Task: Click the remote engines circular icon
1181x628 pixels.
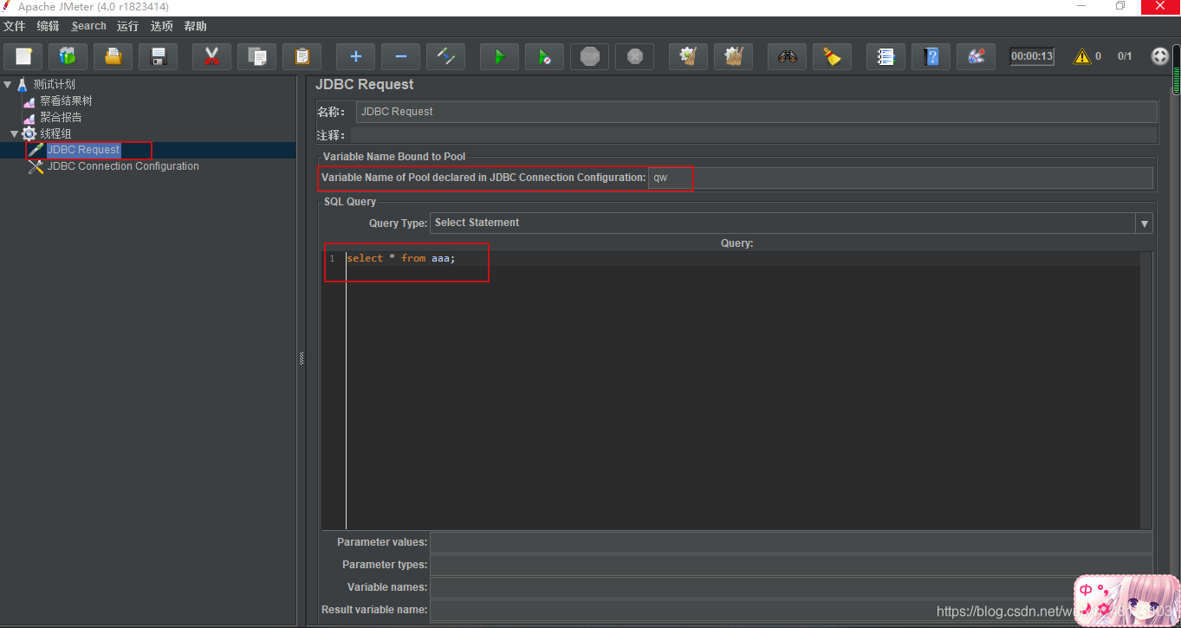Action: tap(1159, 56)
